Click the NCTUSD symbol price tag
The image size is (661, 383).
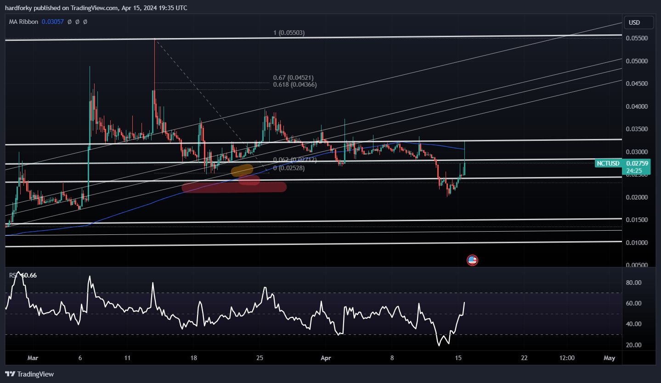(x=608, y=163)
